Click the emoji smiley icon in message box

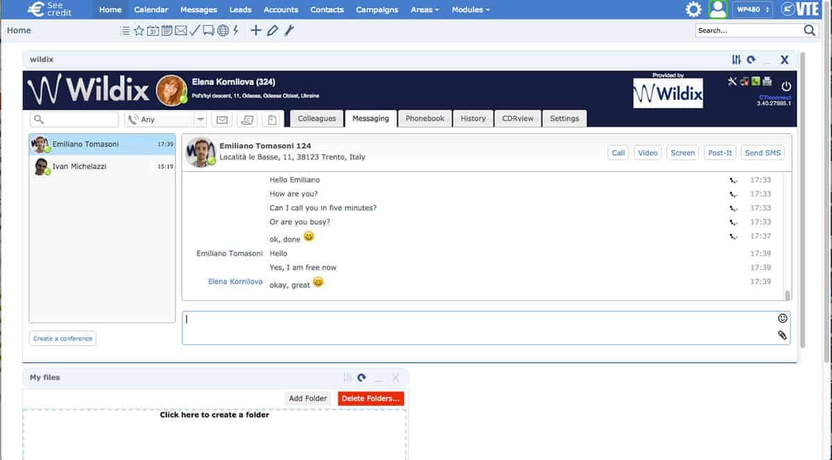tap(783, 318)
